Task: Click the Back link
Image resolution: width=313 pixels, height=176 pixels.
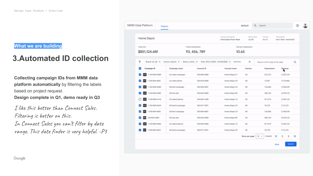Action: click(x=277, y=144)
